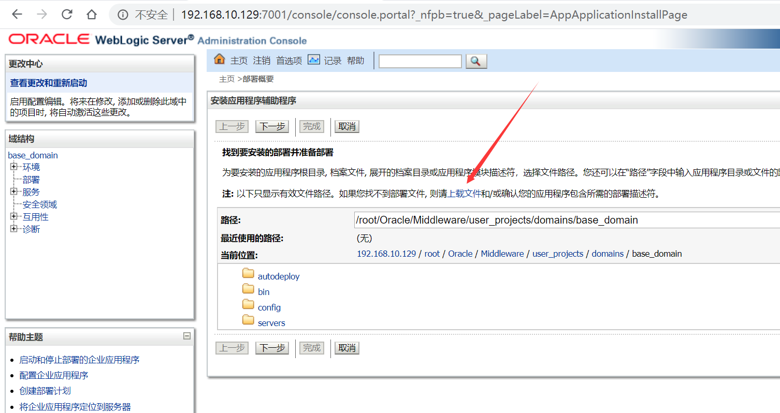Click 主页 in the breadcrumb

click(x=227, y=79)
